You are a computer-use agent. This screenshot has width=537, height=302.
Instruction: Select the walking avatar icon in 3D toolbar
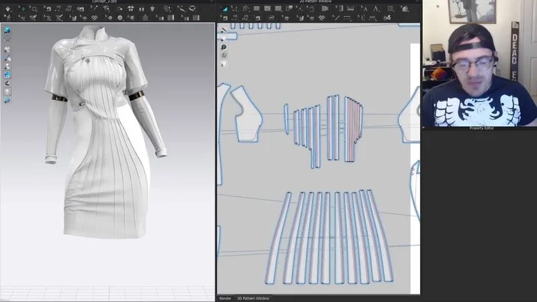click(8, 18)
